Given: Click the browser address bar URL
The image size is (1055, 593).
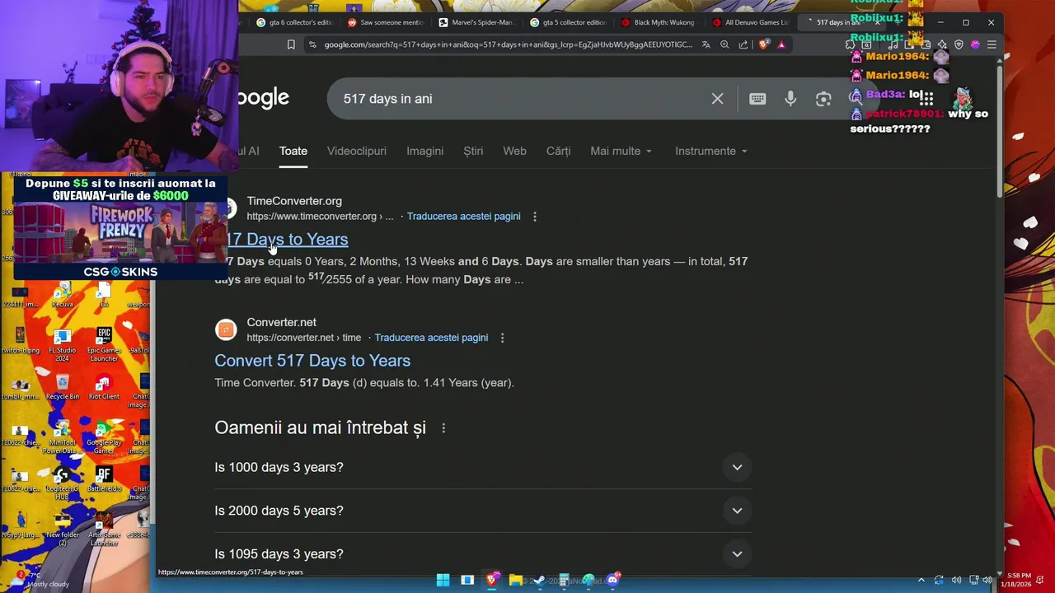Looking at the screenshot, I should point(508,44).
